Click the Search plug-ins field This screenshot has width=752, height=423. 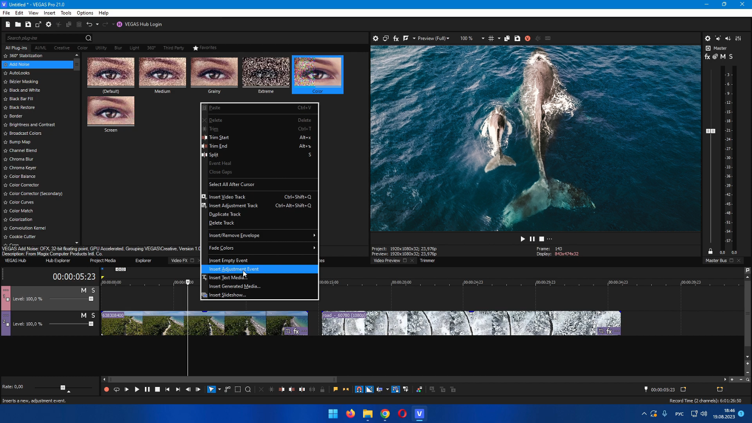[x=45, y=38]
